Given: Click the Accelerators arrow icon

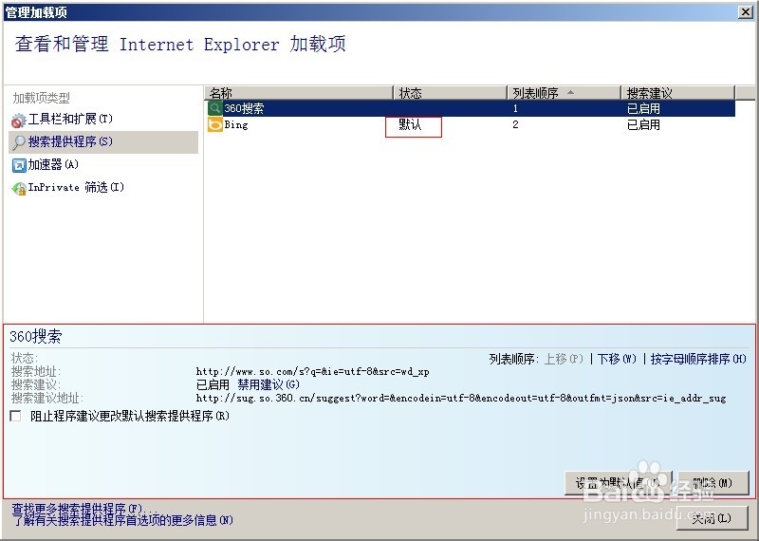Looking at the screenshot, I should click(x=19, y=165).
